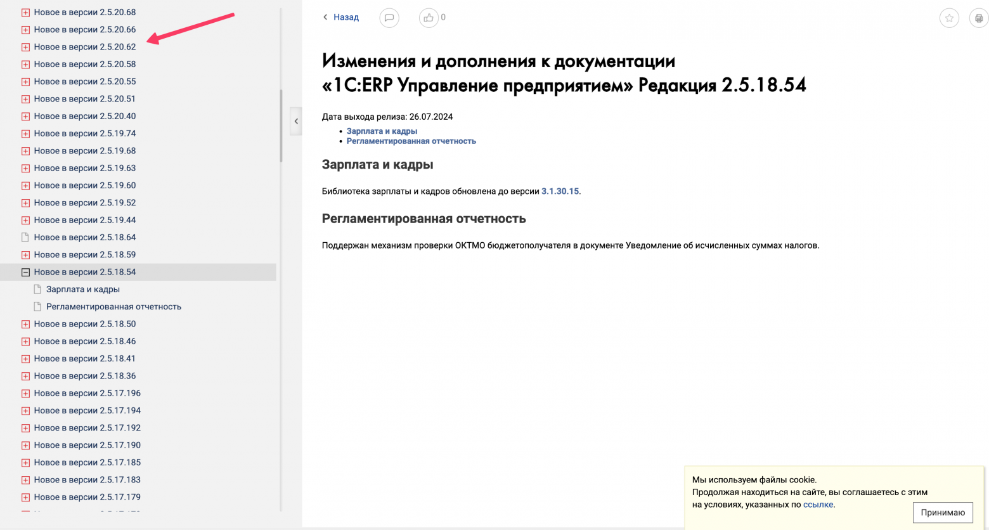Click the like counter showing 0

[443, 17]
